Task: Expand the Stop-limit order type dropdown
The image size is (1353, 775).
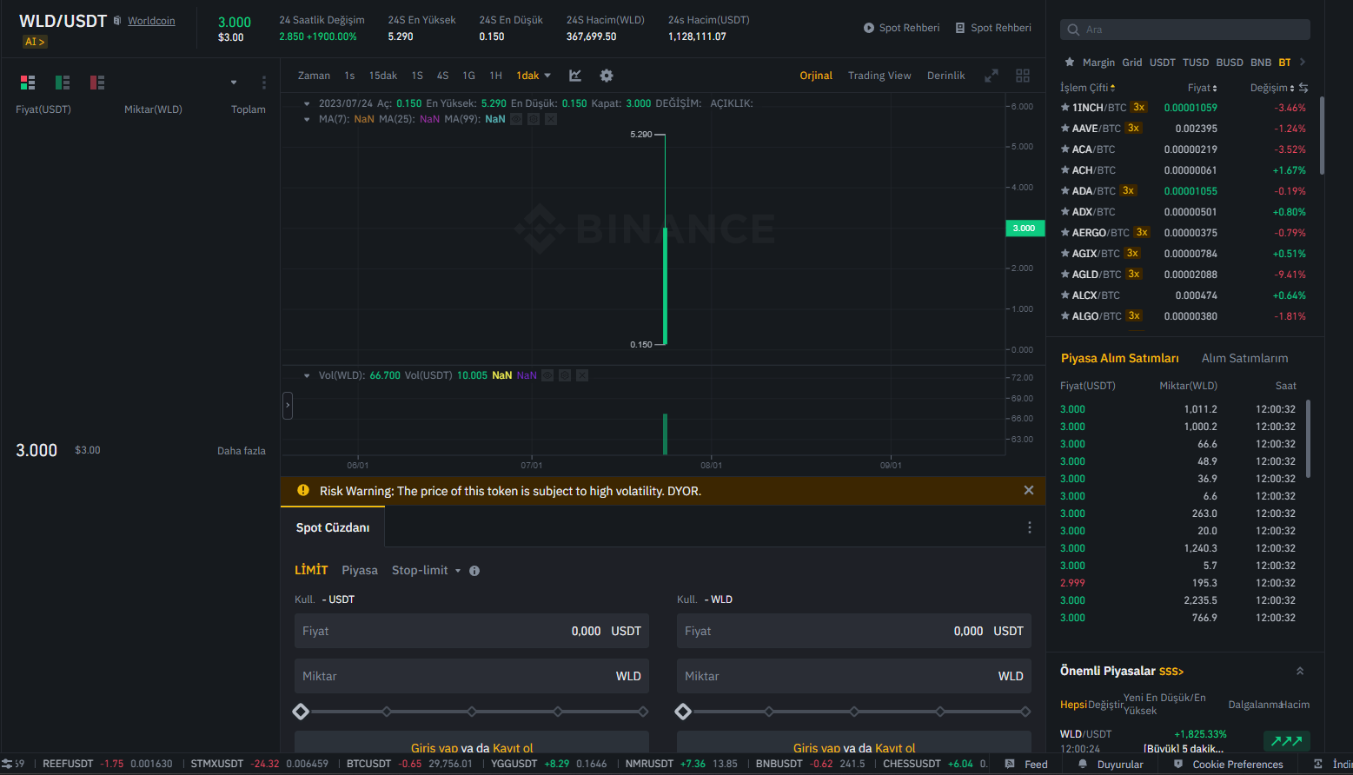Action: point(458,571)
